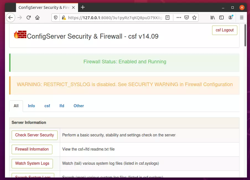Go back to the previous page
Viewport: 250px width, 180px height.
11,17
